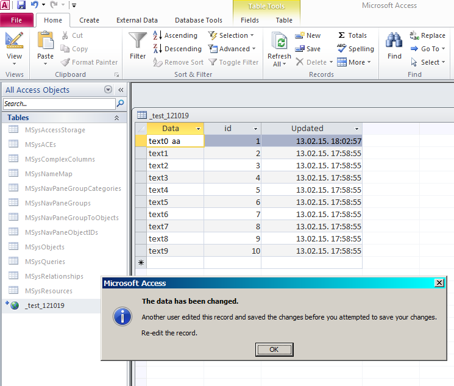Click the cell containing text0 aa
The height and width of the screenshot is (386, 454).
click(175, 141)
